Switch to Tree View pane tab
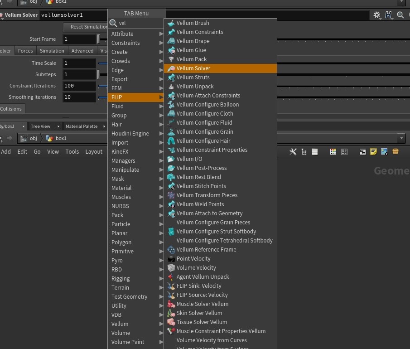The height and width of the screenshot is (349, 410). [x=40, y=126]
